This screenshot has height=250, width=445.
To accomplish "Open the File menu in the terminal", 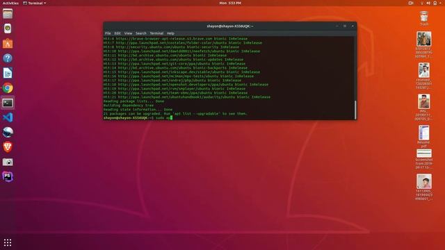I will 108,33.
